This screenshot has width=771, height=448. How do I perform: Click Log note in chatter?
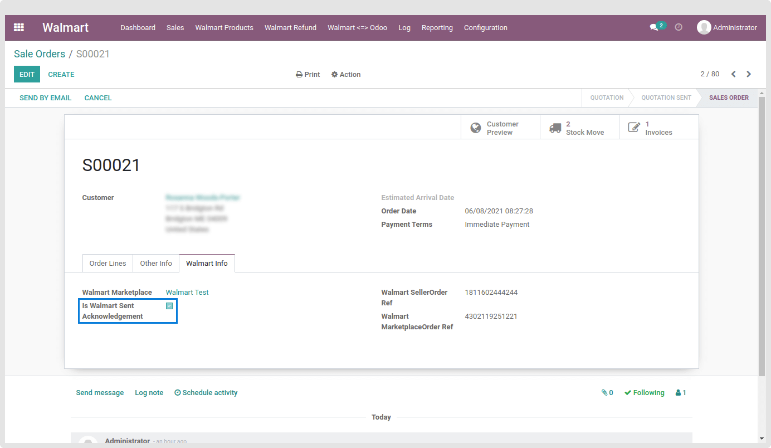(149, 393)
